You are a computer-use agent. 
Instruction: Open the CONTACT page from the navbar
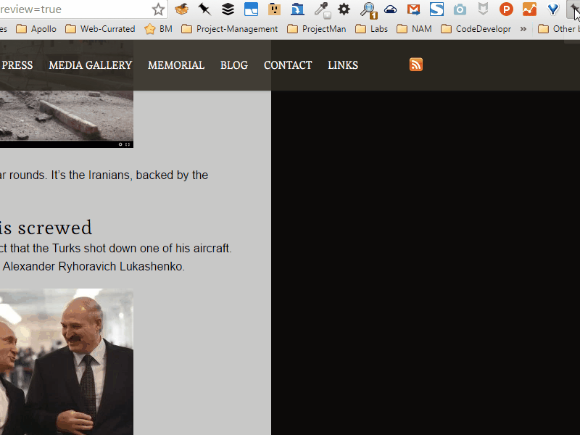[288, 65]
